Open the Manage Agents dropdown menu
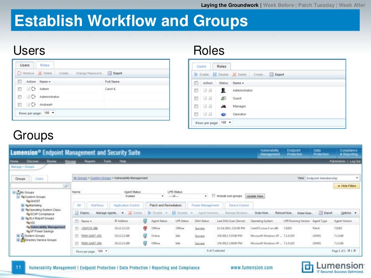 tap(110, 213)
